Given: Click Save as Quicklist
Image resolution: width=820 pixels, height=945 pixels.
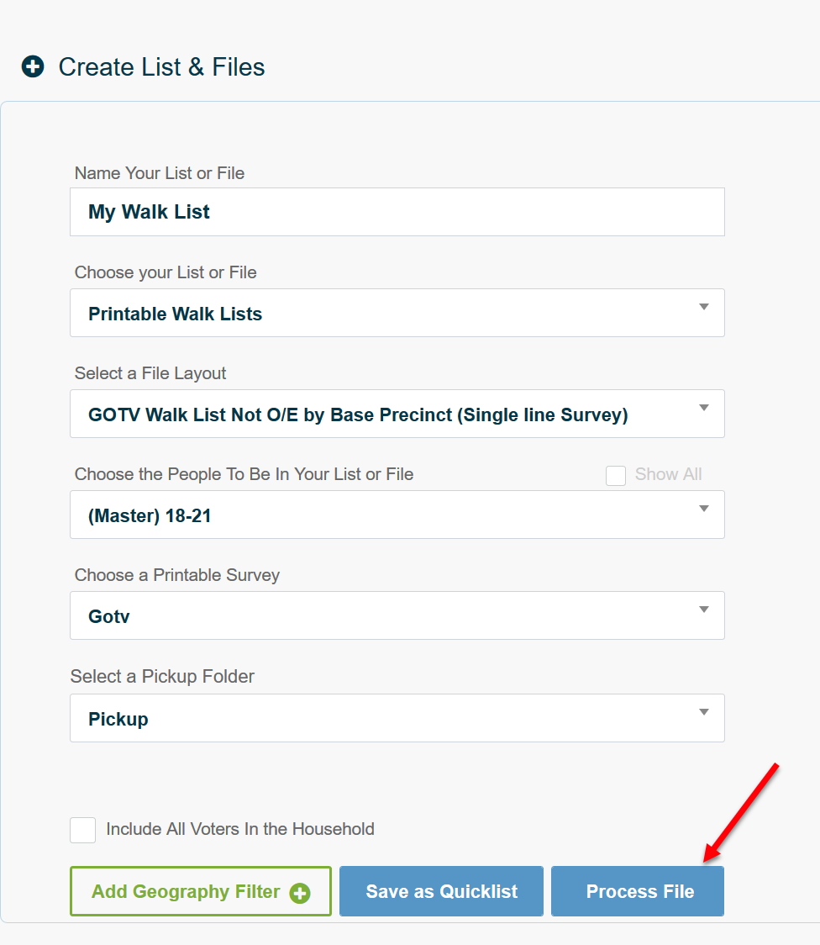Looking at the screenshot, I should (x=441, y=891).
